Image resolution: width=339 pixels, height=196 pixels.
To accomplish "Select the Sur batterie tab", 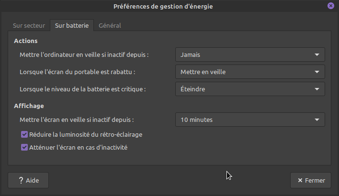I will pyautogui.click(x=72, y=25).
